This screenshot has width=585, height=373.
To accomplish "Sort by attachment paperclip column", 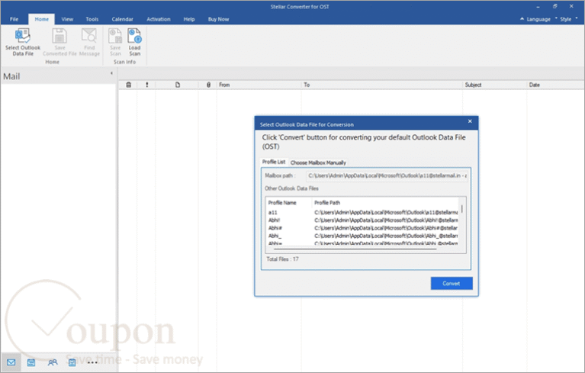I will 208,85.
